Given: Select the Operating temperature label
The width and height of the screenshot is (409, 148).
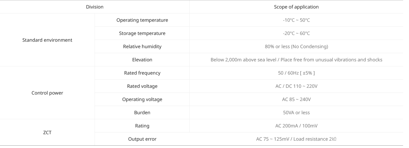Looking at the screenshot, I should point(142,20).
